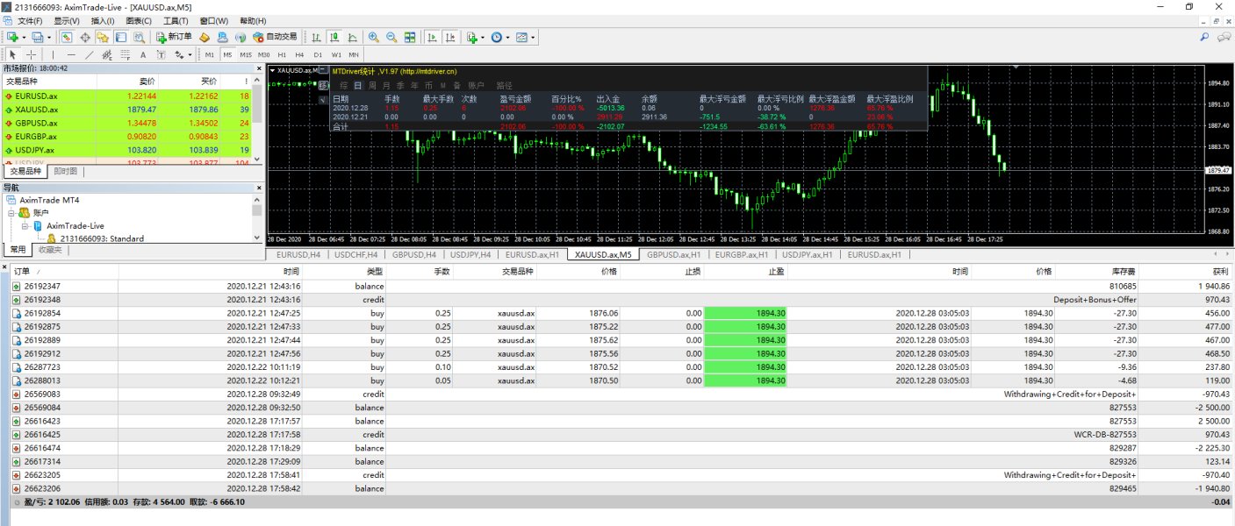Select the text A tool

pos(142,54)
